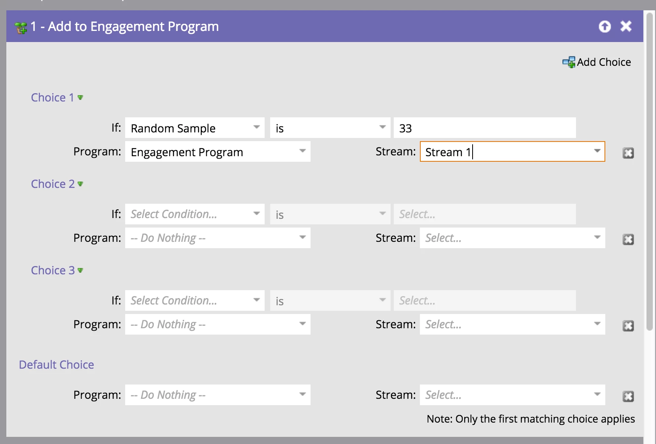
Task: Click the Default Choice heading link
Action: [57, 365]
